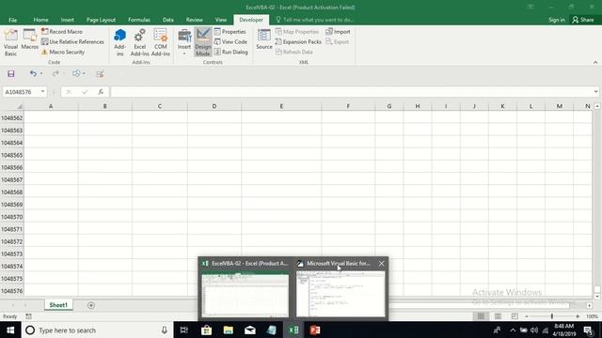Expand the formula bar
Viewport: 602px width, 338px height.
click(x=595, y=92)
